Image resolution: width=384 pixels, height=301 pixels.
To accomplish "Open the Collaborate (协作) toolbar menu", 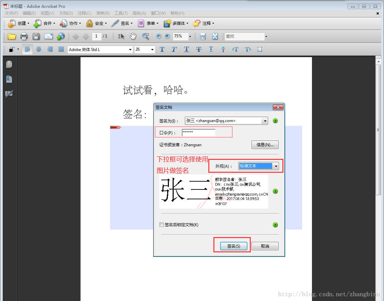I will point(70,23).
